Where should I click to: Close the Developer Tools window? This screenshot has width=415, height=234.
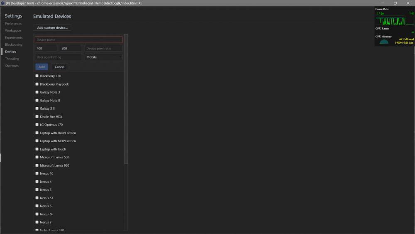click(x=408, y=3)
